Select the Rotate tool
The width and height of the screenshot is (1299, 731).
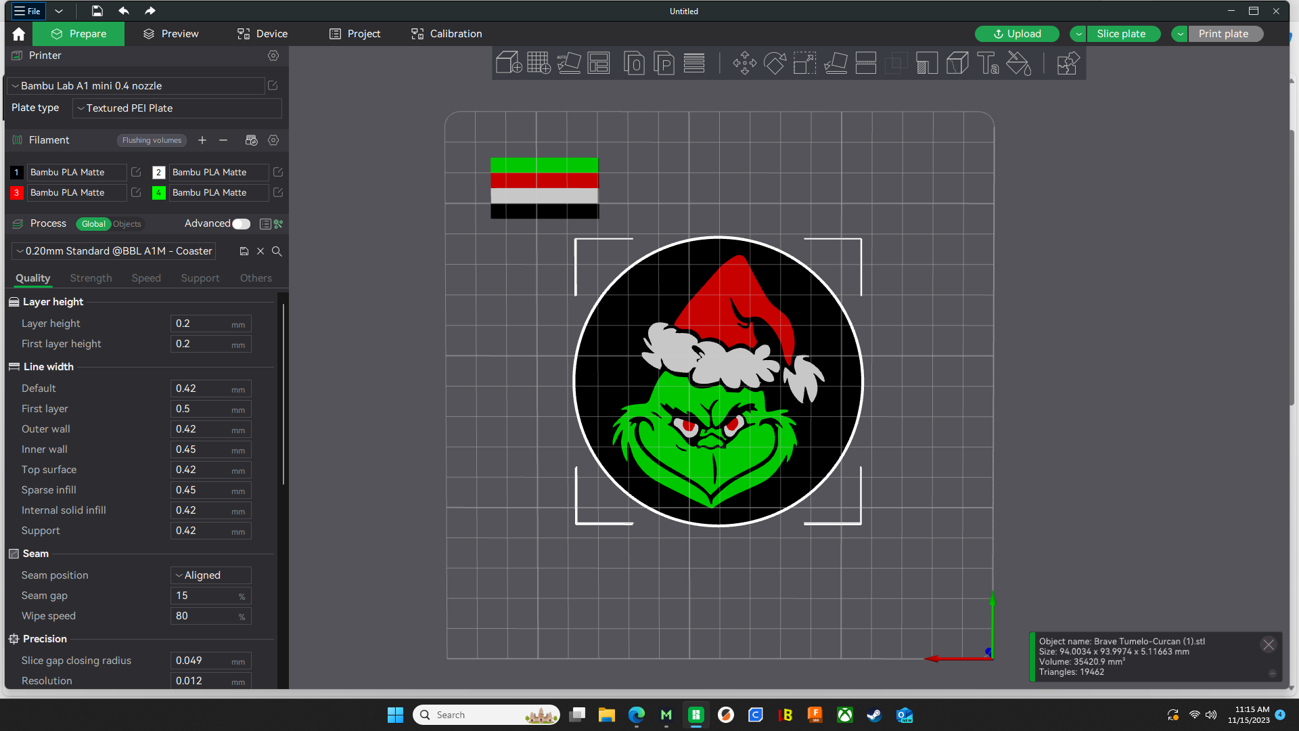775,63
